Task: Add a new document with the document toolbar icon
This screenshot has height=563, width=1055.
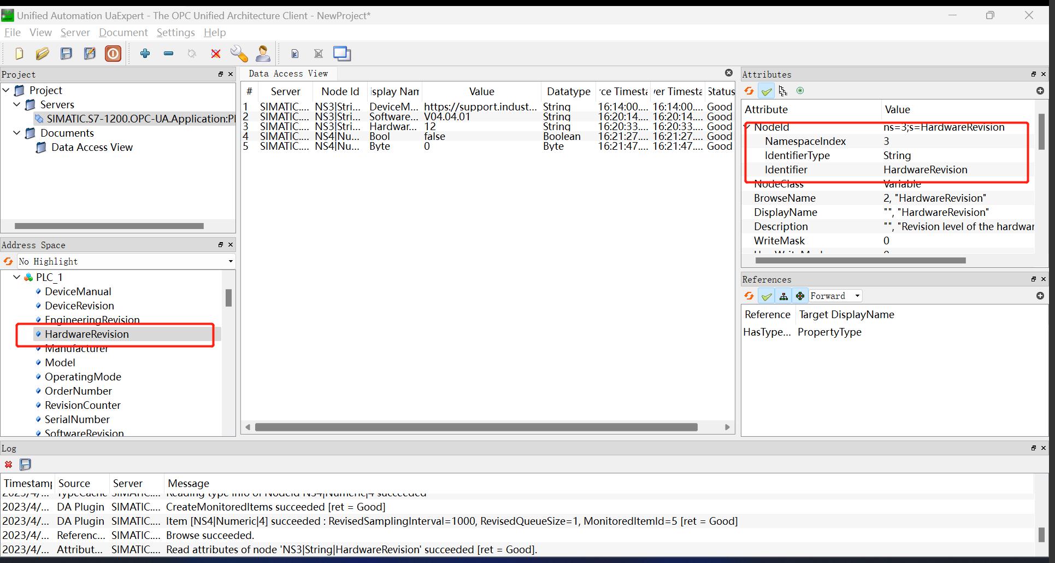Action: [295, 53]
